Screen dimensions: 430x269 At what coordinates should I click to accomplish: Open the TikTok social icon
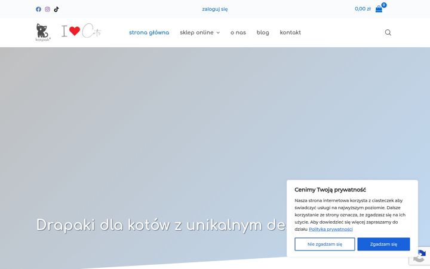coord(56,9)
